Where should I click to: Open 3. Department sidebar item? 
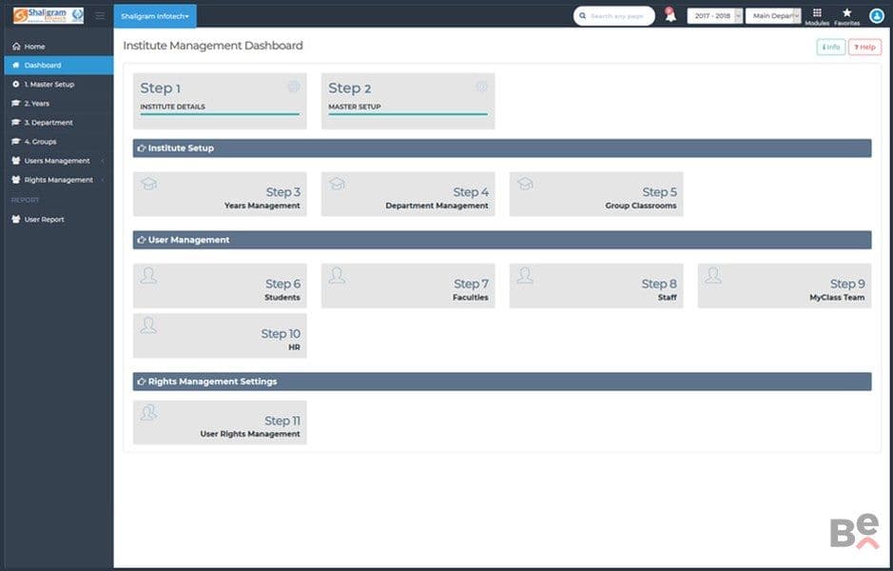point(59,123)
